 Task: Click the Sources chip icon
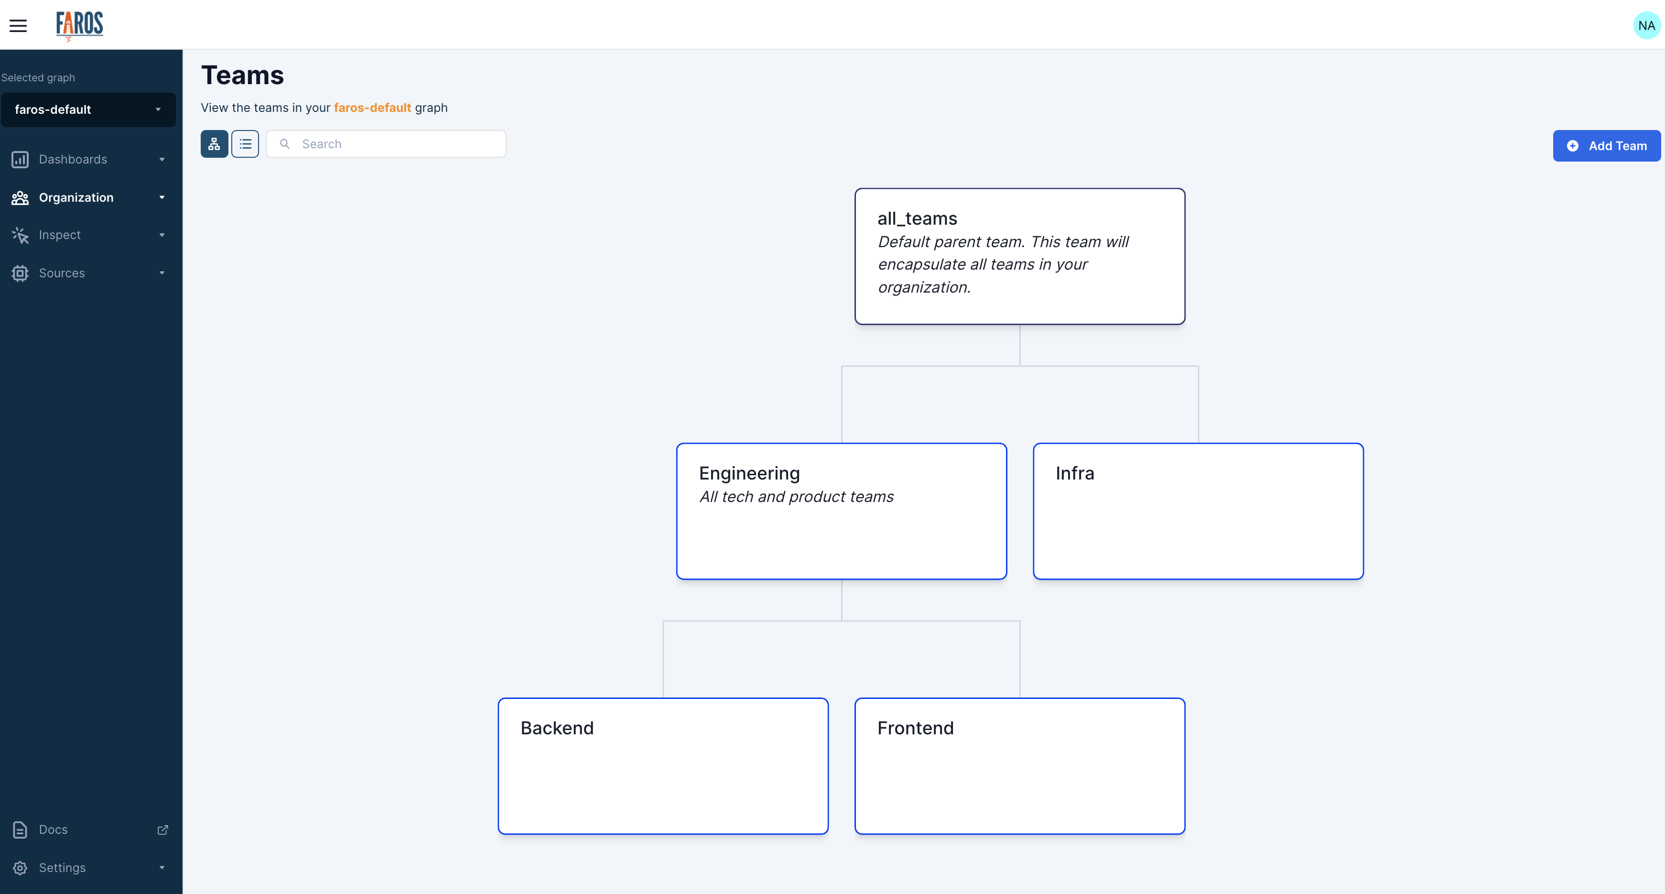pyautogui.click(x=20, y=273)
